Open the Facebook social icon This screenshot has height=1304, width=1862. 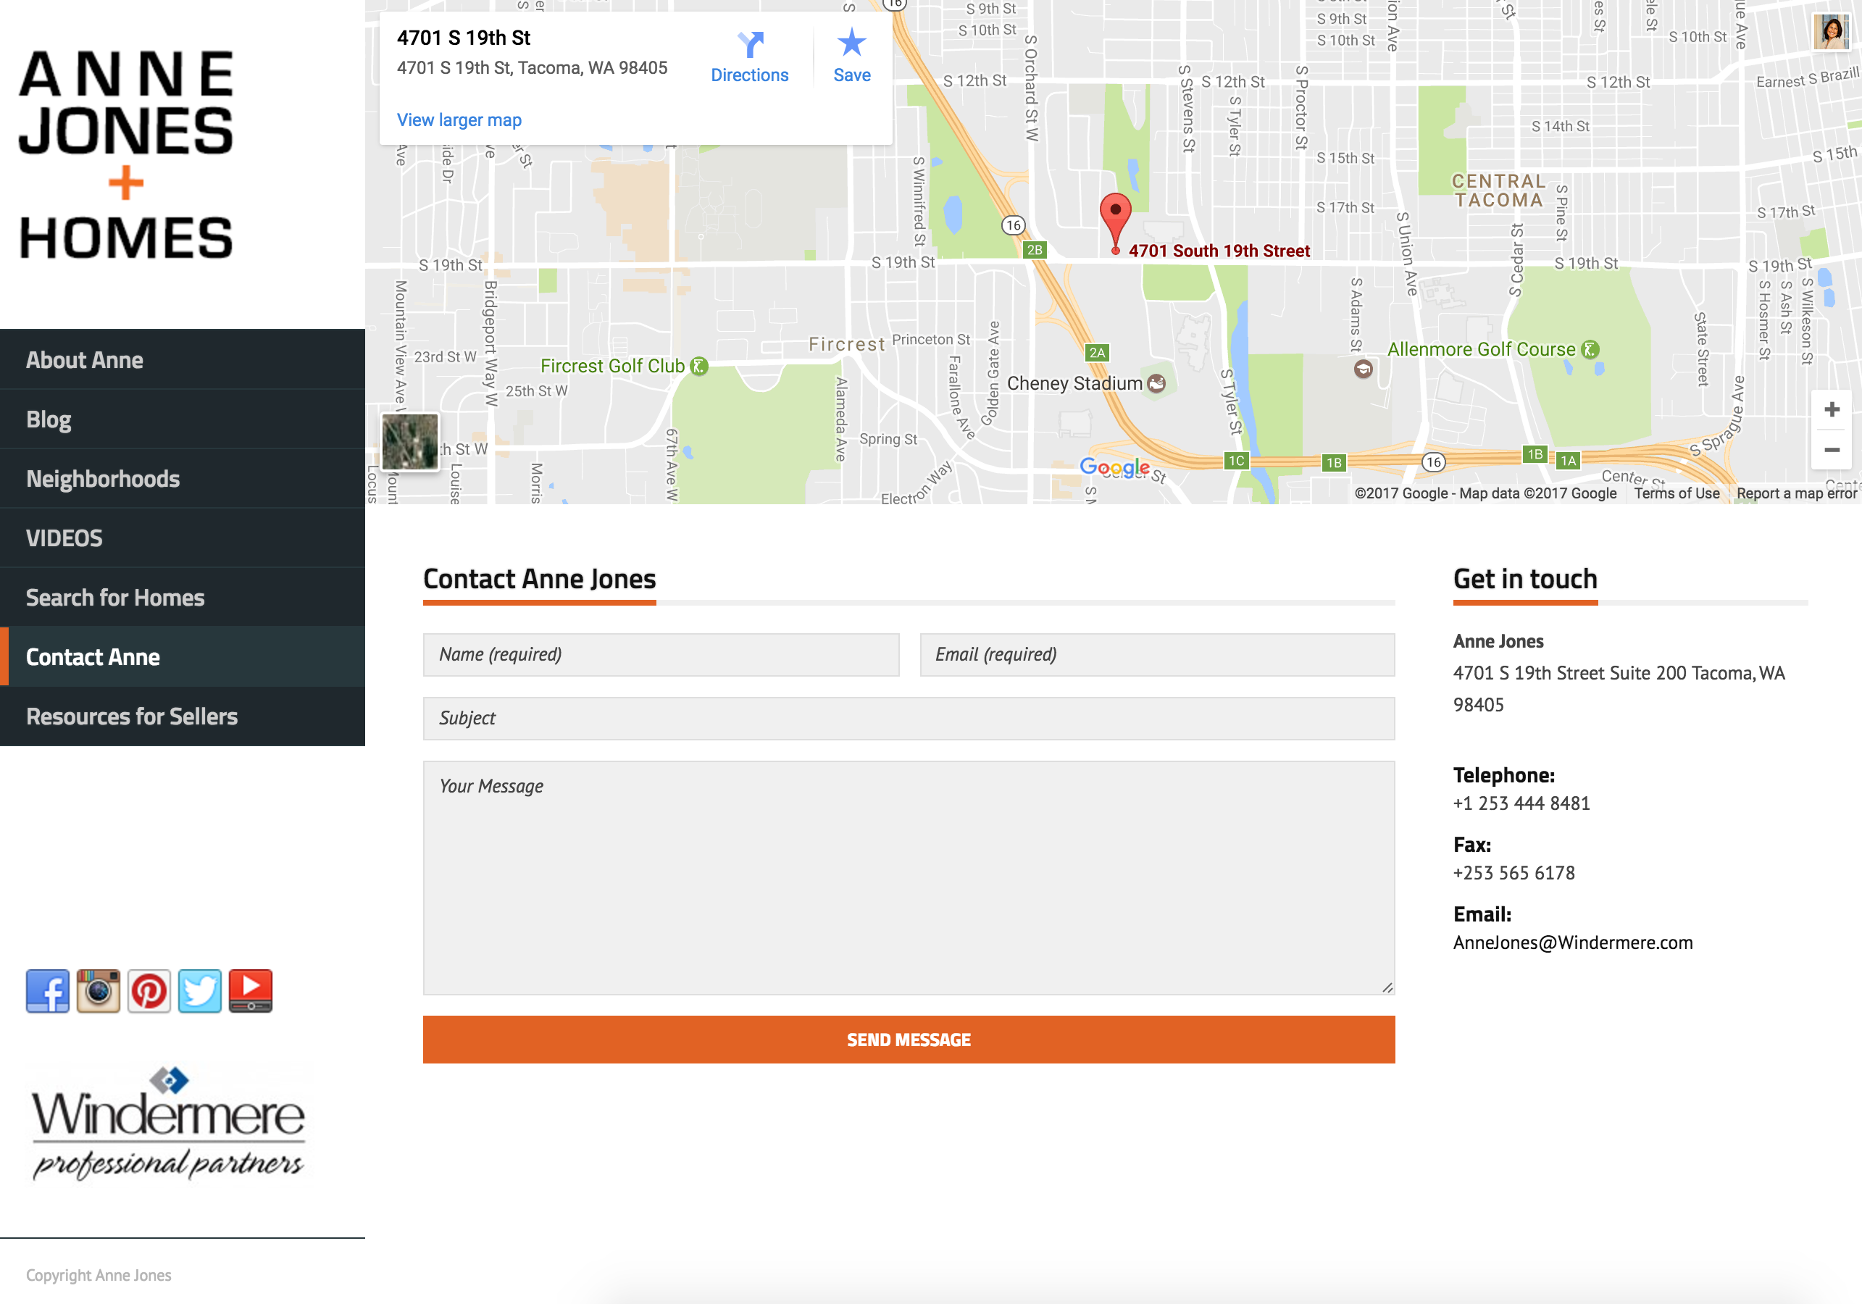coord(47,991)
